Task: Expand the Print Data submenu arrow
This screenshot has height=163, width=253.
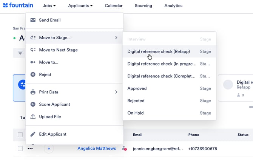Action: tap(116, 92)
